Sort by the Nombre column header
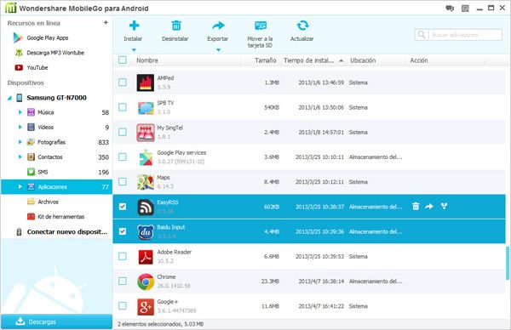The height and width of the screenshot is (330, 511). [x=147, y=60]
